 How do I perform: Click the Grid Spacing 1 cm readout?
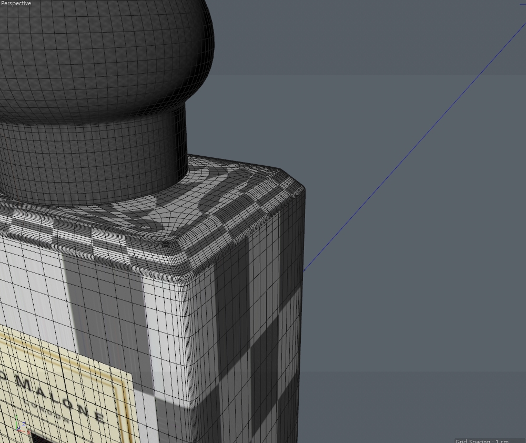click(x=482, y=441)
